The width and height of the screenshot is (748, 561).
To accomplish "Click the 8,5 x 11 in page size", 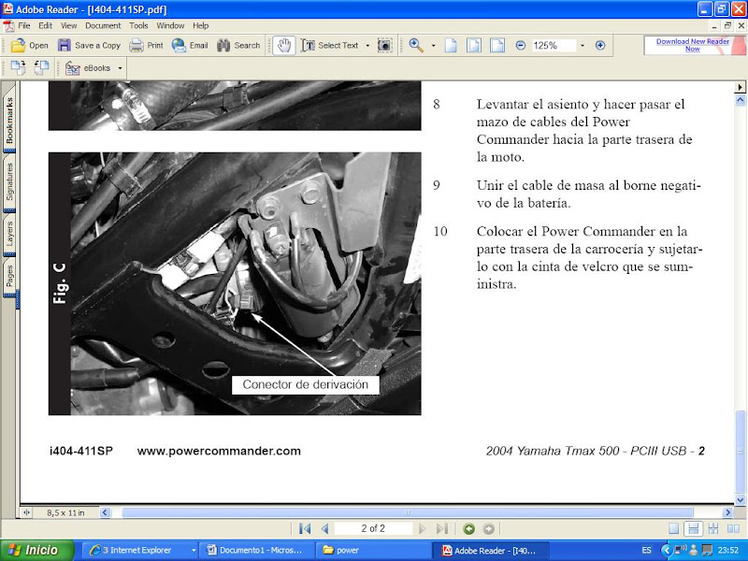I will click(x=65, y=512).
